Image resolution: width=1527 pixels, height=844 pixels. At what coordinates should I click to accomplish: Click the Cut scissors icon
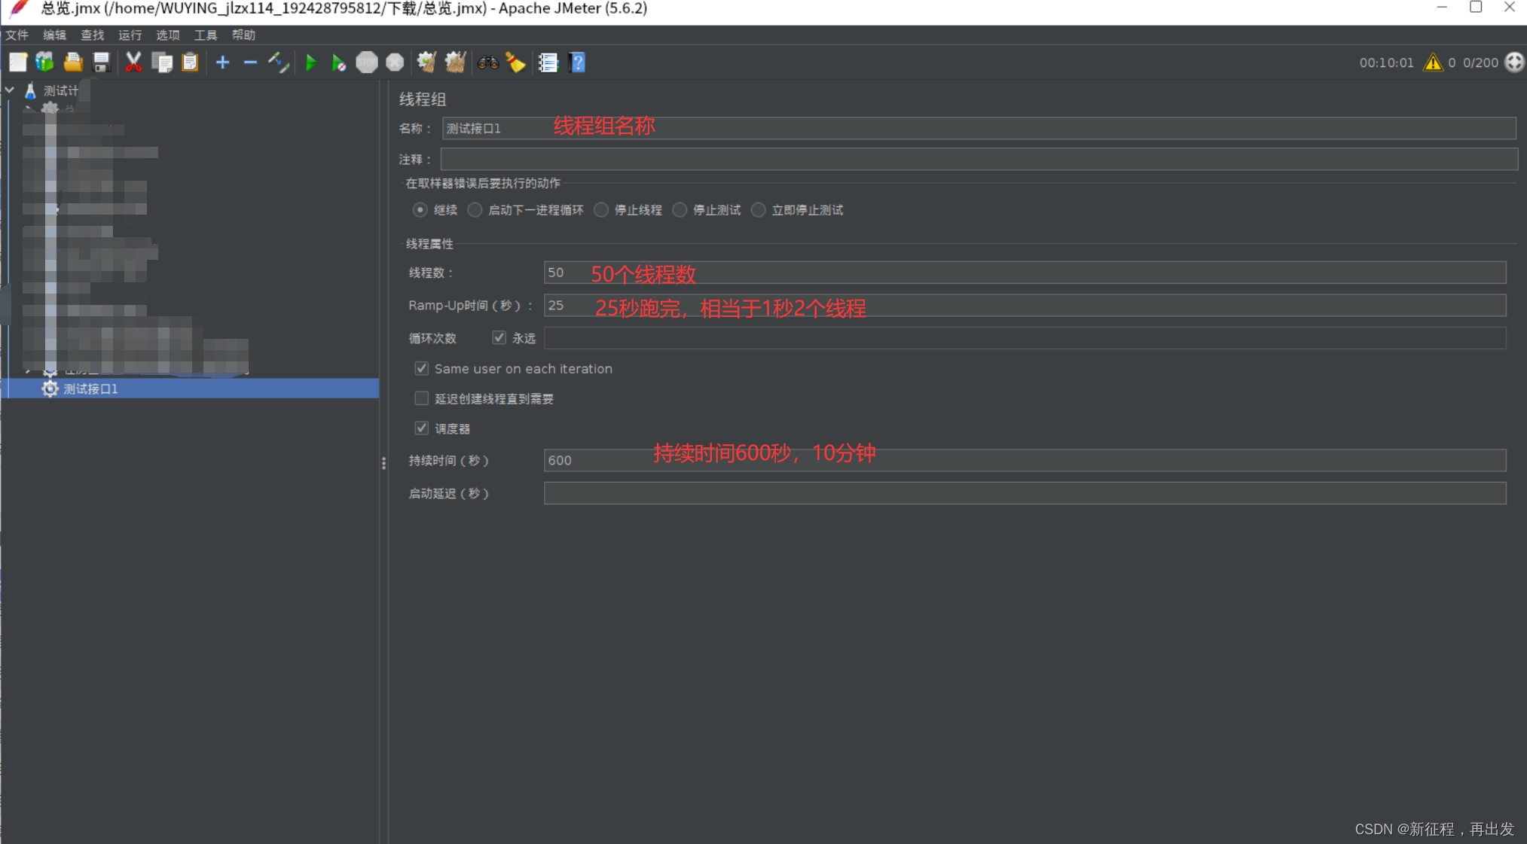click(x=133, y=62)
